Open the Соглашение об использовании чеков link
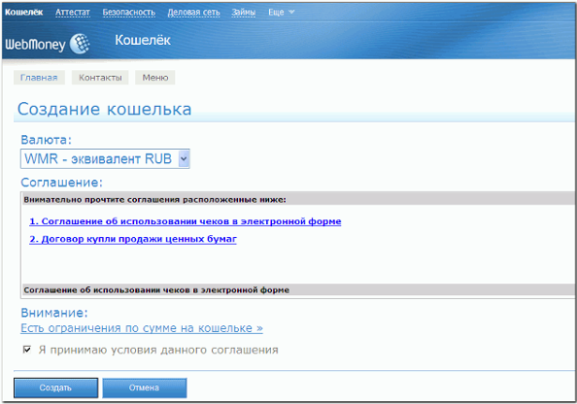Image resolution: width=577 pixels, height=404 pixels. click(x=186, y=221)
